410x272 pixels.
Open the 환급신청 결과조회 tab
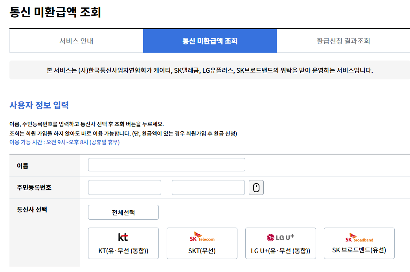pyautogui.click(x=343, y=40)
